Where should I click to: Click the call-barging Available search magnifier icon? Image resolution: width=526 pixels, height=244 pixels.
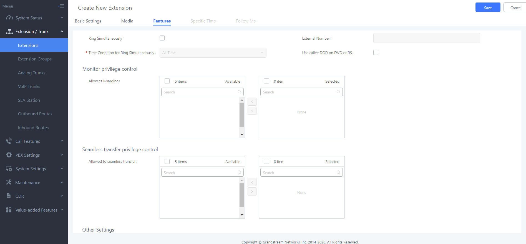pos(239,92)
